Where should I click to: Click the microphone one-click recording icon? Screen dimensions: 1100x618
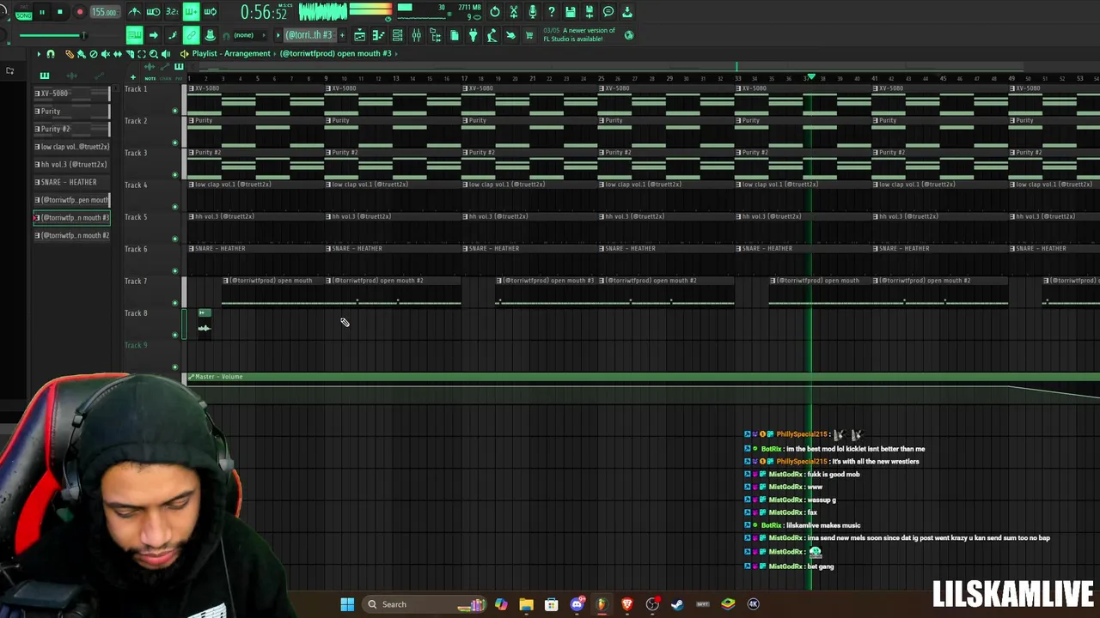(533, 12)
